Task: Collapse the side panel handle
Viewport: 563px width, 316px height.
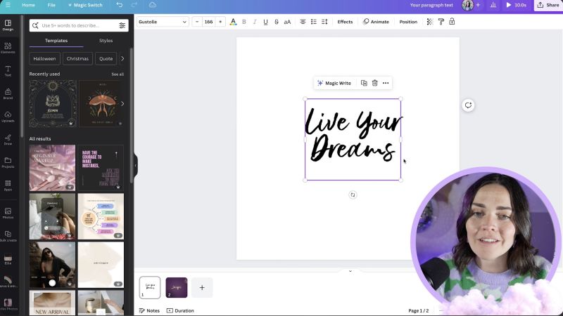Action: [135, 165]
